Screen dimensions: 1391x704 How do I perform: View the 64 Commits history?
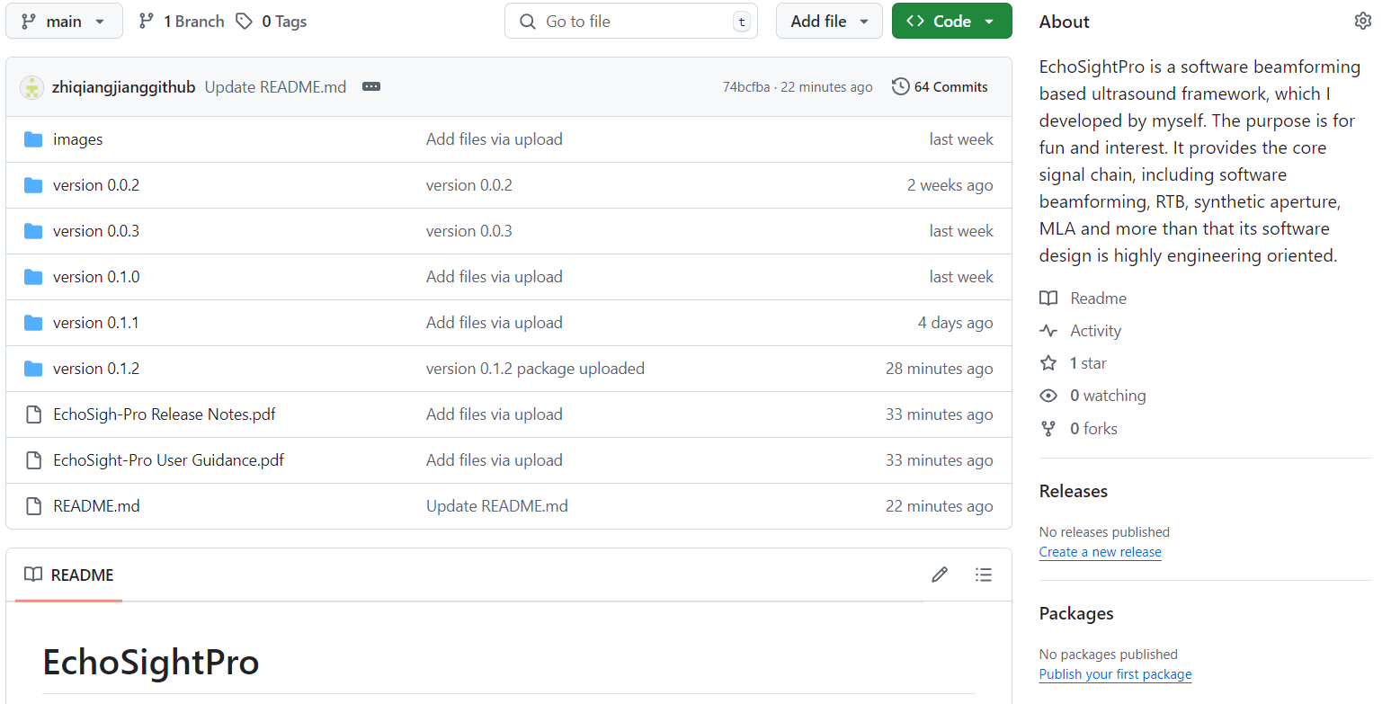[x=940, y=87]
